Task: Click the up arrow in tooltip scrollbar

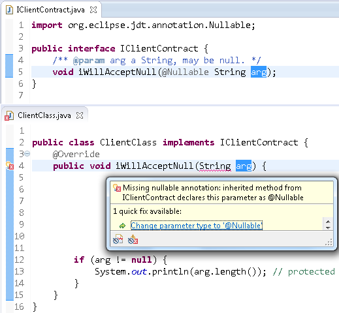Action: [x=328, y=222]
